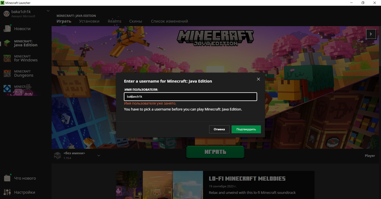This screenshot has height=199, width=381.
Task: Click the 'Relax and unwind' description text
Action: [252, 193]
